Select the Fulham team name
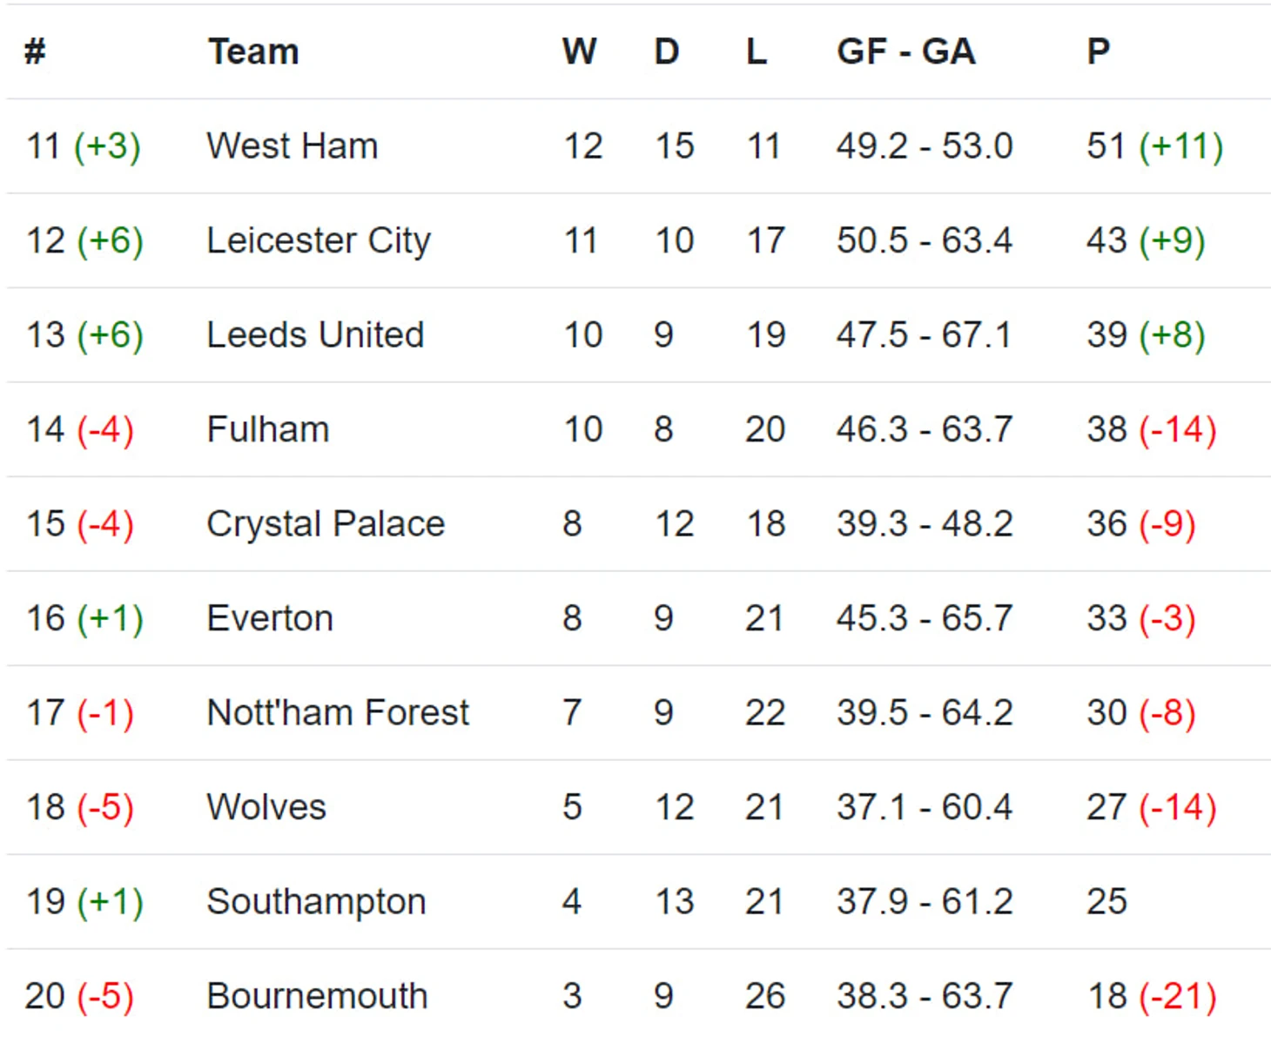 click(x=268, y=429)
